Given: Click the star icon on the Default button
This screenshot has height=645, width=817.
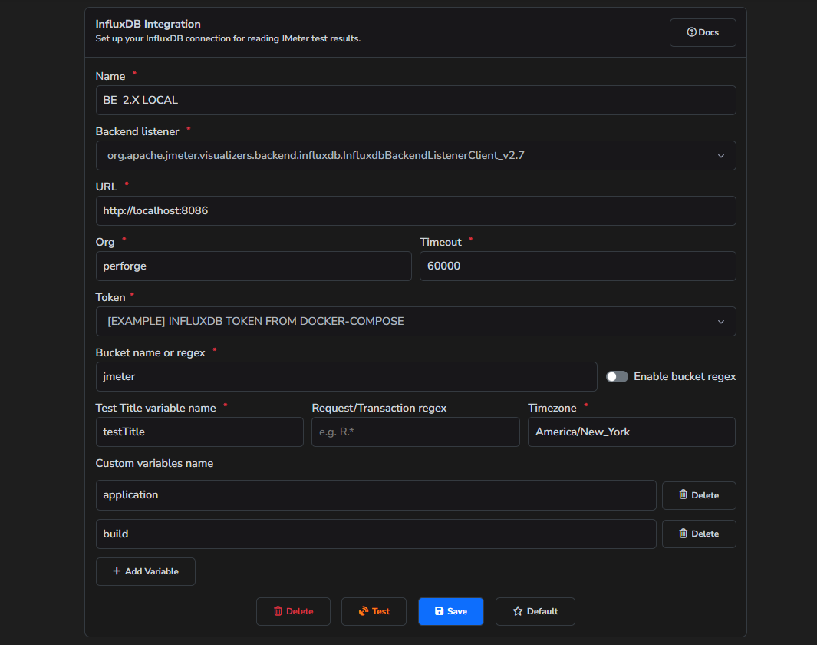Looking at the screenshot, I should click(x=519, y=611).
